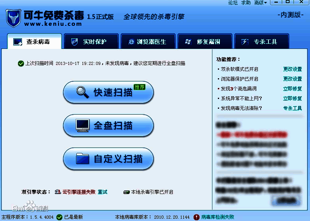The image size is (310, 221).
Task: Open the 论坛 forum link
Action: click(233, 3)
